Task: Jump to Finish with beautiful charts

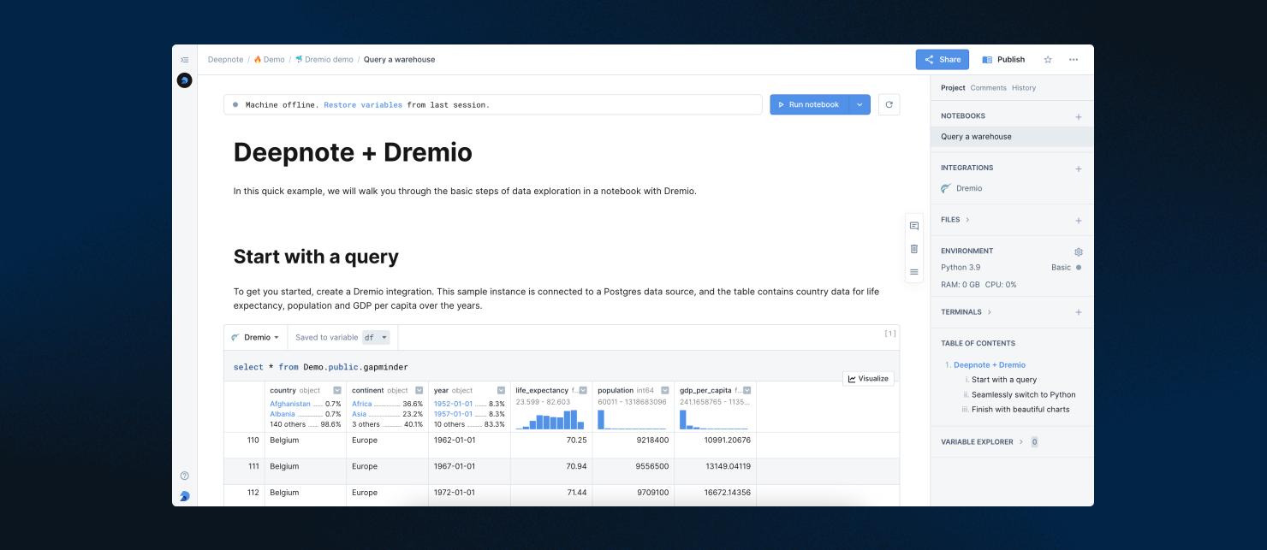Action: tap(1020, 410)
